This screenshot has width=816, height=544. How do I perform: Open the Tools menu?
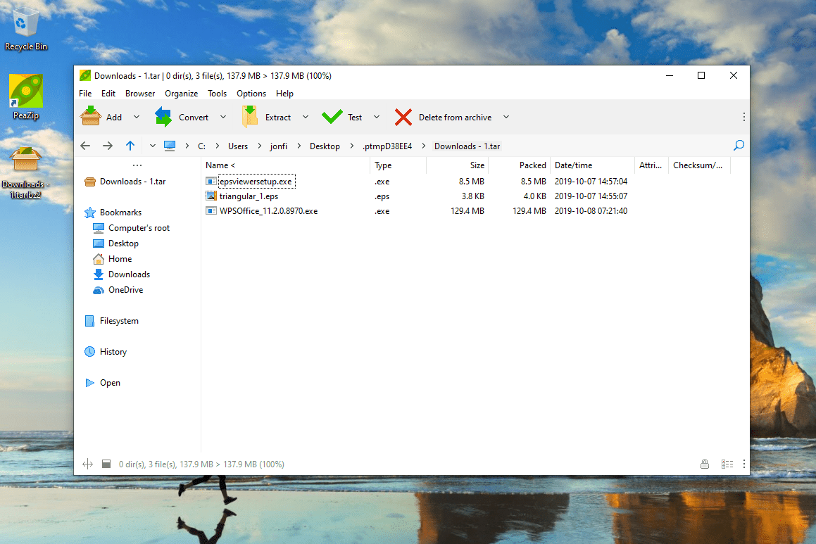coord(217,94)
